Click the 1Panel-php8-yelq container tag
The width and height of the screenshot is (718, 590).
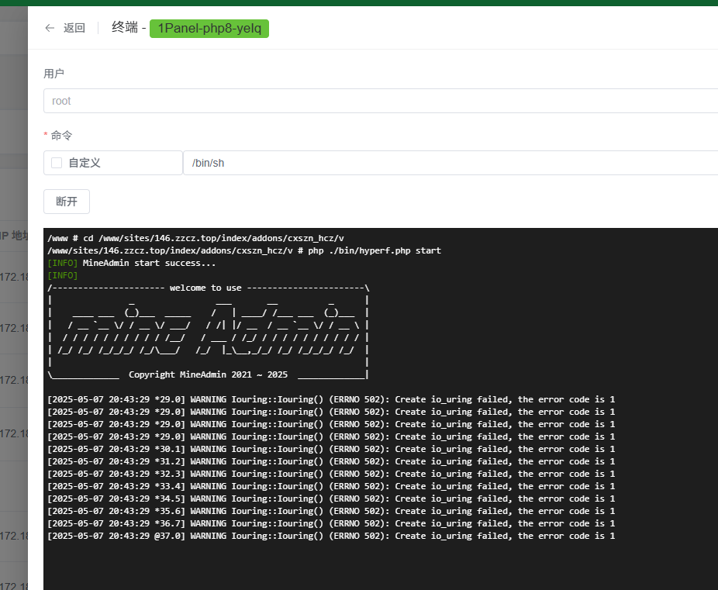click(209, 29)
